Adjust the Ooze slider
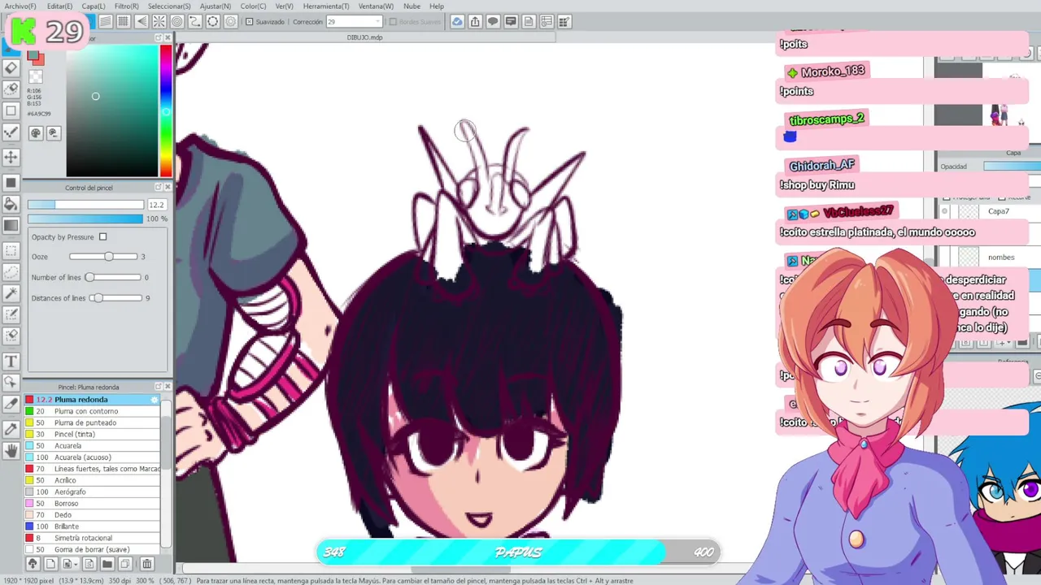Viewport: 1041px width, 585px height. (x=103, y=257)
